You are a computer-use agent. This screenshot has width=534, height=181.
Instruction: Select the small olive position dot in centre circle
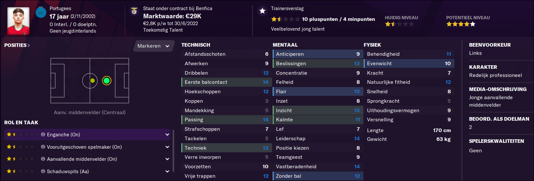coord(93,81)
